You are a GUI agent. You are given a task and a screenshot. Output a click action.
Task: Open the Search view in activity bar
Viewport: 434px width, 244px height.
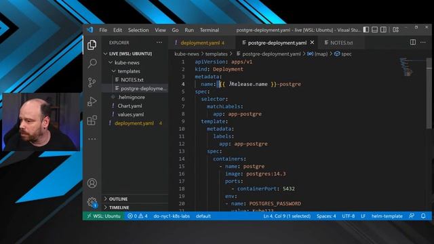(92, 63)
